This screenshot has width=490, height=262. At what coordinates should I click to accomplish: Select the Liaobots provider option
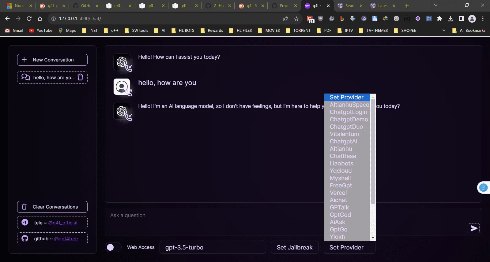(x=347, y=163)
